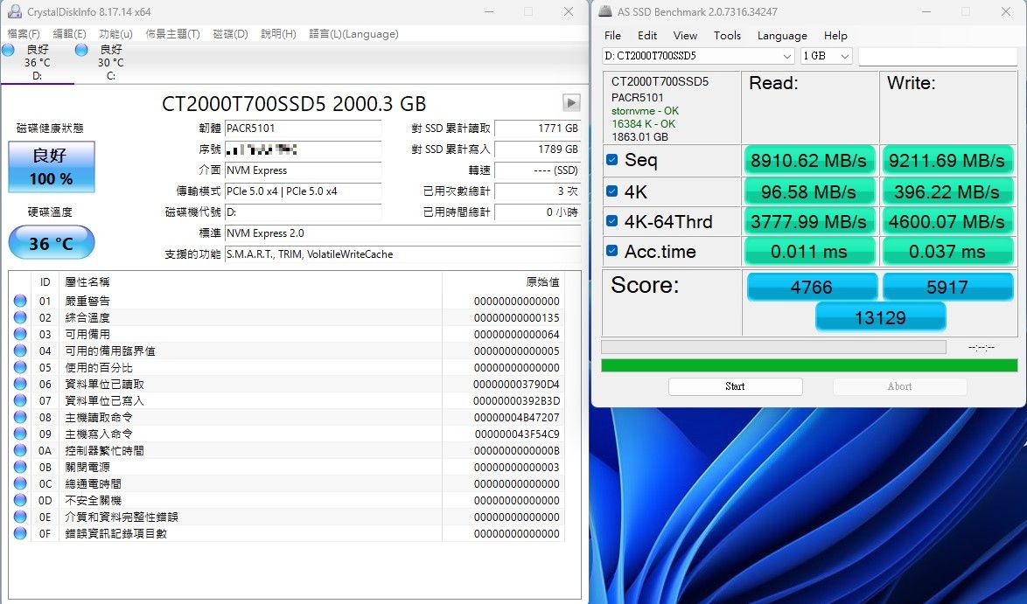Screen dimensions: 1027x604
Task: Click status orb for attribute 01
Action: [x=20, y=301]
